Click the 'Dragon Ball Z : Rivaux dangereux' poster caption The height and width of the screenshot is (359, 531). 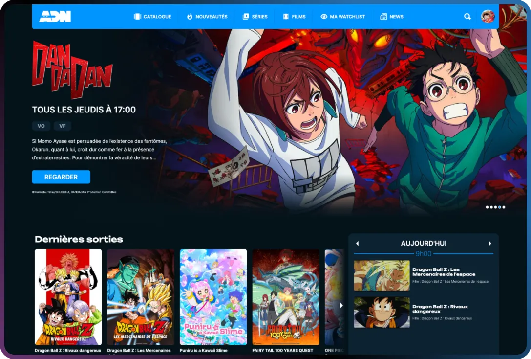click(x=68, y=351)
